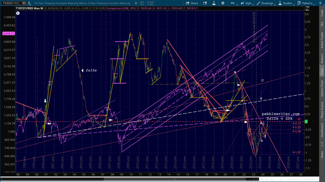Image resolution: width=325 pixels, height=182 pixels.
Task: Switch to the Option Chain side tab
Action: [x=322, y=88]
